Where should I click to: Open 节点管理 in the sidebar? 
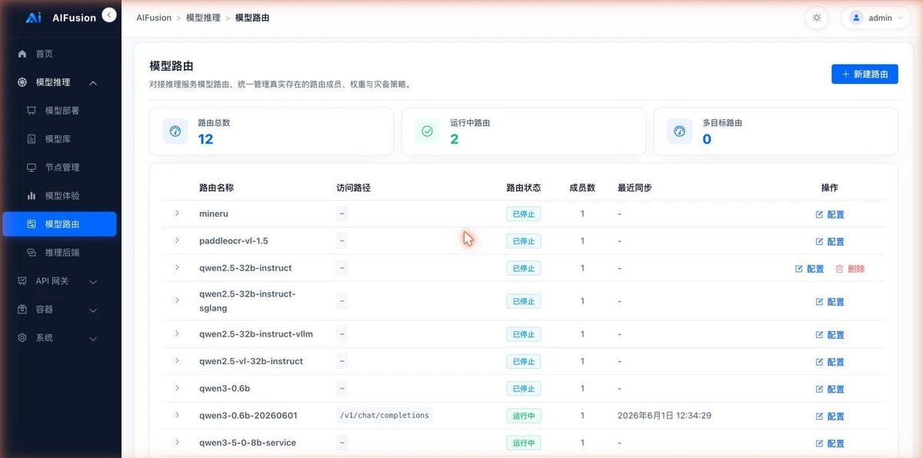coord(60,168)
